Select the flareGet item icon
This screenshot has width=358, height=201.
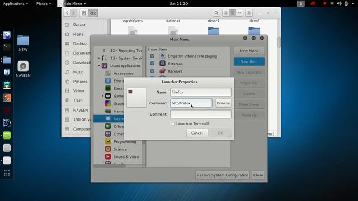point(162,71)
